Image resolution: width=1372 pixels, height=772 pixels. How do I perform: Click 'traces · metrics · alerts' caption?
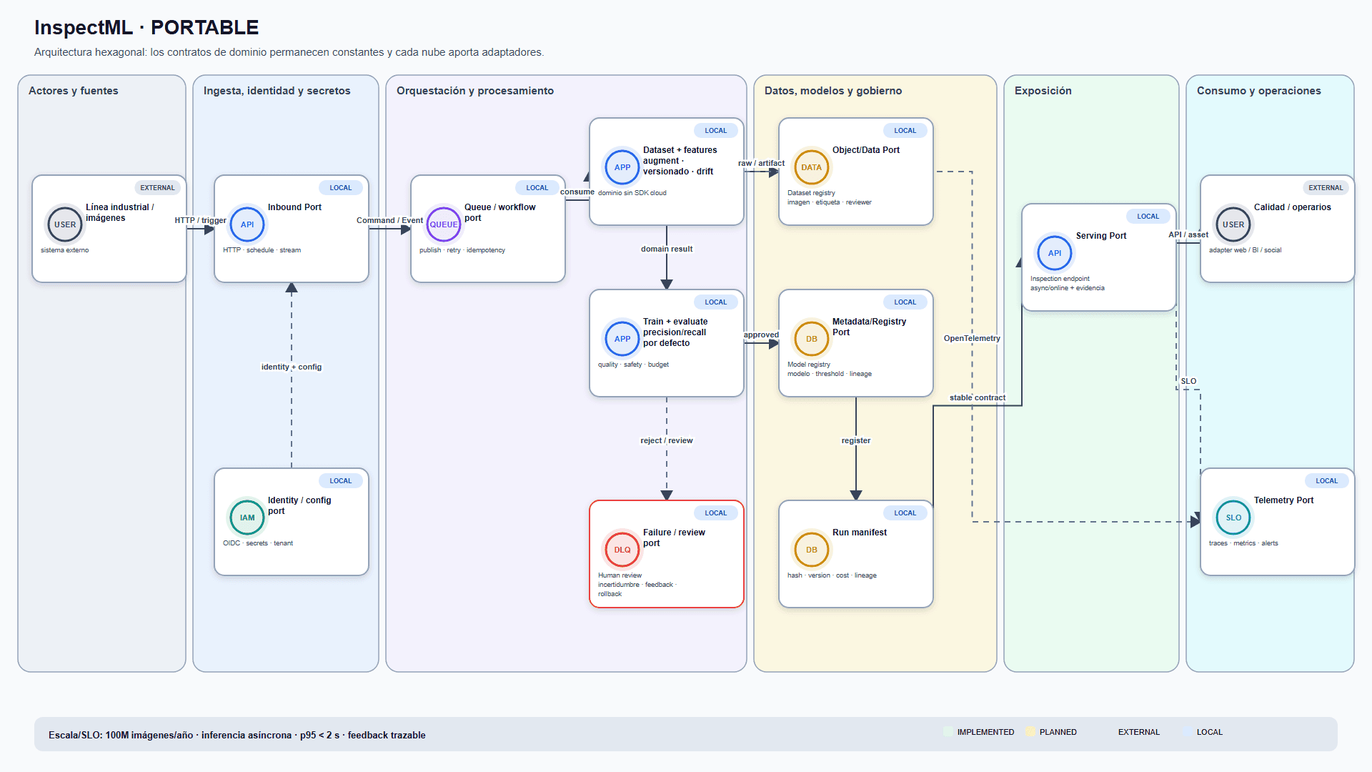click(x=1243, y=543)
